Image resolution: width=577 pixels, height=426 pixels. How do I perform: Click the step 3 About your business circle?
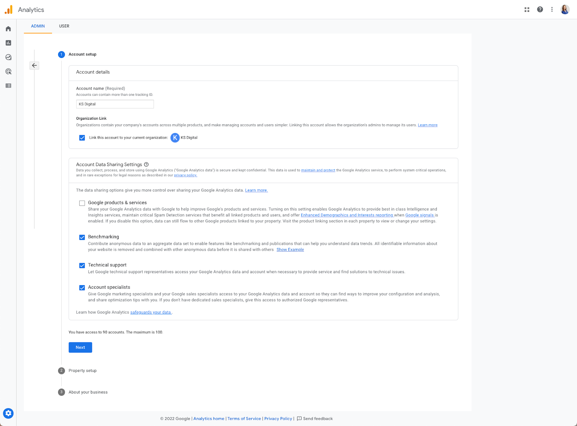click(61, 392)
